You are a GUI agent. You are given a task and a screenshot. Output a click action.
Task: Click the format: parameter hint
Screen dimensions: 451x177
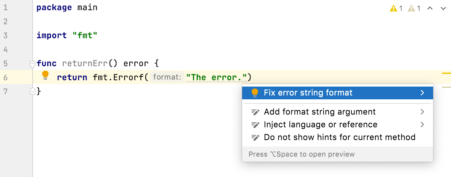[x=167, y=77]
